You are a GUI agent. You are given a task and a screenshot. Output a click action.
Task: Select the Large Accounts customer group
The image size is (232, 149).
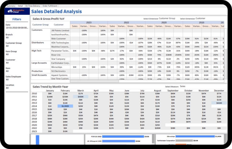click(39, 63)
